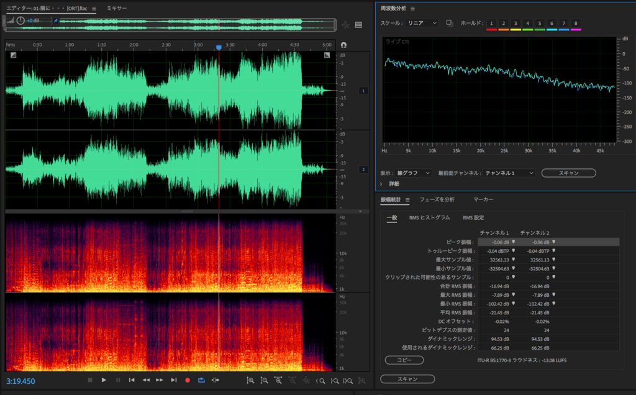Enable hold button 4
636x395 pixels.
click(x=528, y=23)
